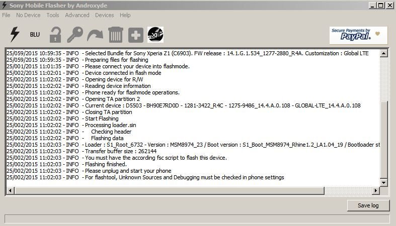Image resolution: width=396 pixels, height=226 pixels.
Task: Click 'Processing loader.sin' log line
Action: [71, 125]
